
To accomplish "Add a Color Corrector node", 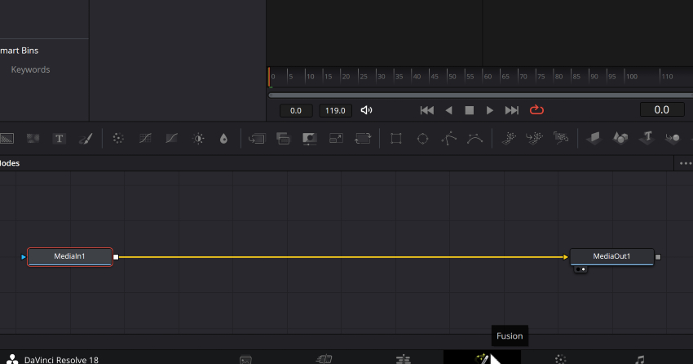I will click(118, 139).
